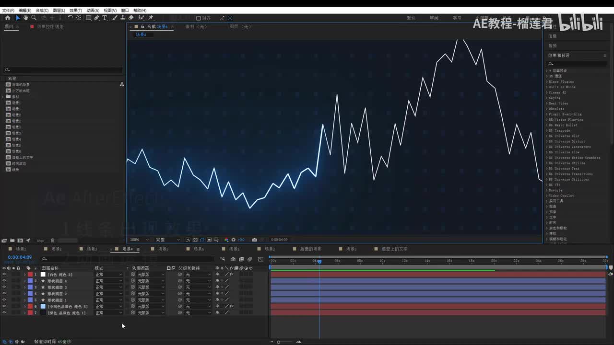
Task: Select the Rotation tool
Action: (71, 18)
